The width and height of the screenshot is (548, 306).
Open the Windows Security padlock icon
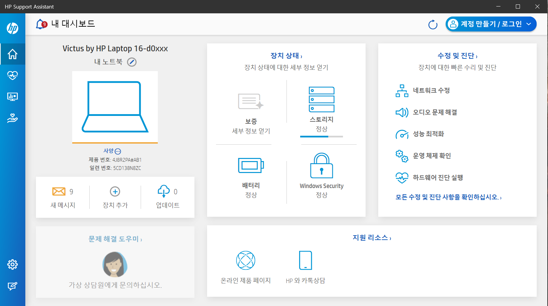pos(322,165)
